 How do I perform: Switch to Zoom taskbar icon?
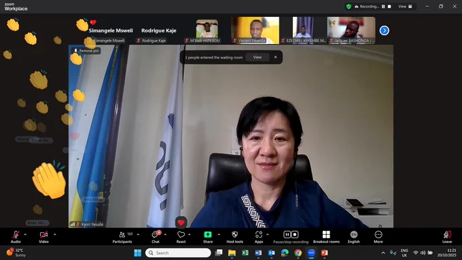311,253
